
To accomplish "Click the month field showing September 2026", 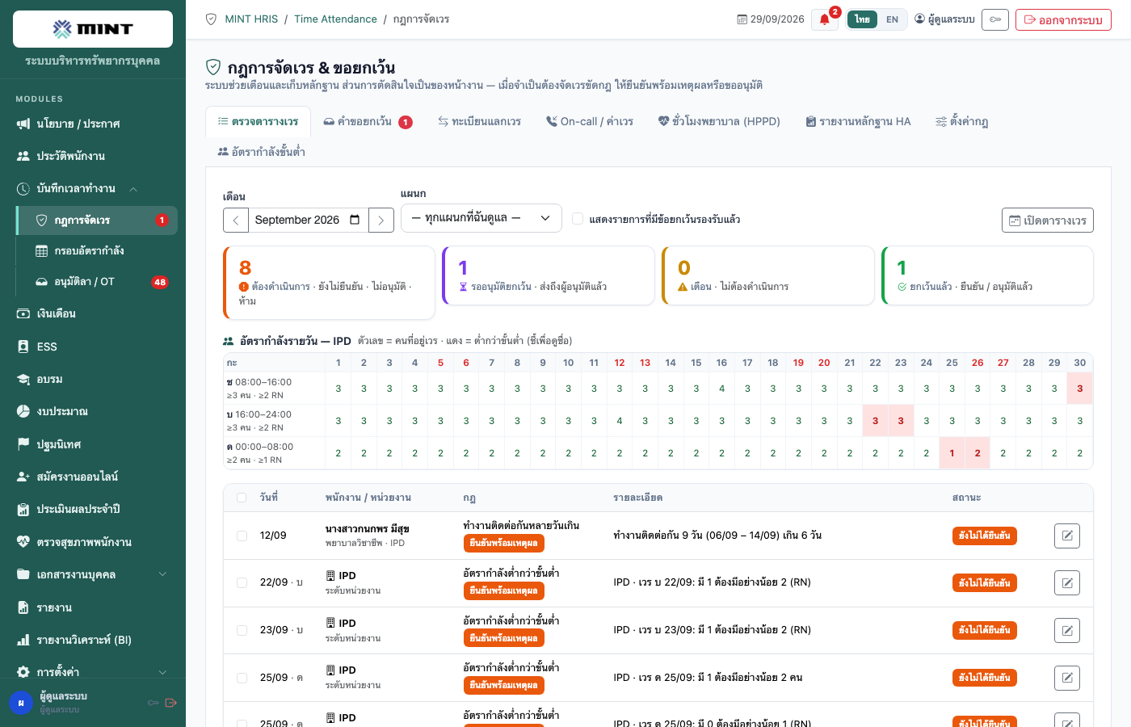I will 309,220.
